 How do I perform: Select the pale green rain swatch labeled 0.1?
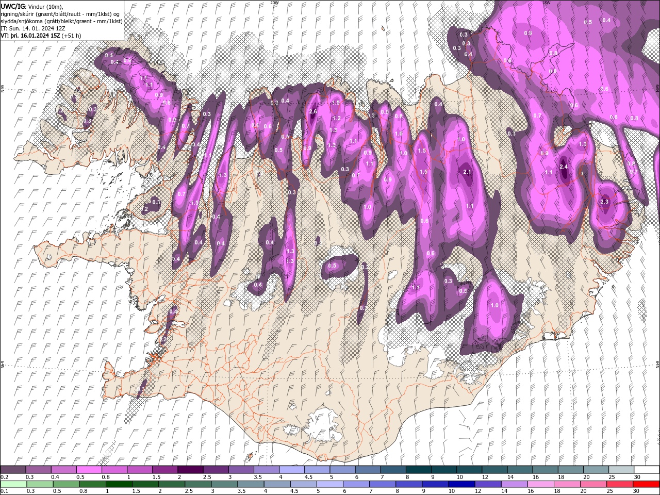coord(13,484)
